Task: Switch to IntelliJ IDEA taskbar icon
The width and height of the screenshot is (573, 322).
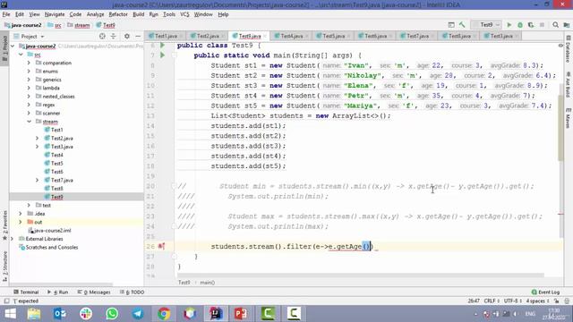Action: pyautogui.click(x=216, y=314)
